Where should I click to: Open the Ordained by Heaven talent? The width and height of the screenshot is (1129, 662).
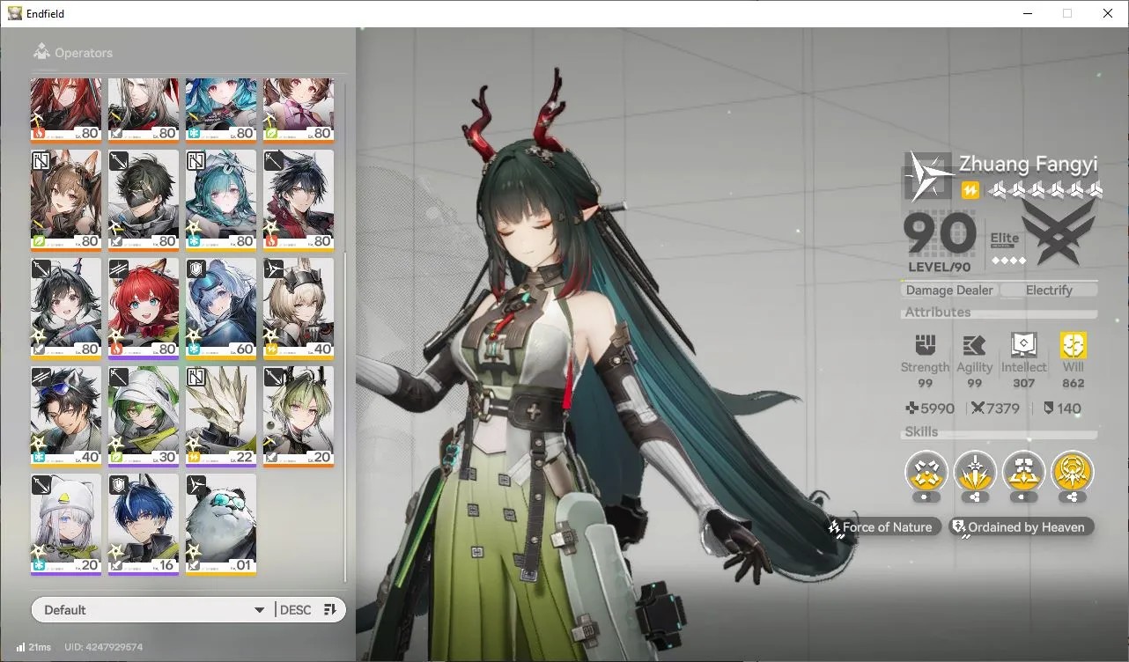(1022, 527)
